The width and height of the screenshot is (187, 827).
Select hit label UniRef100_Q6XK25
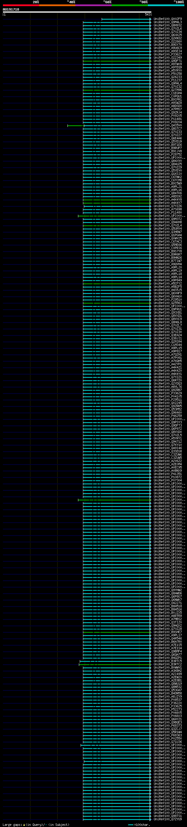(168, 35)
